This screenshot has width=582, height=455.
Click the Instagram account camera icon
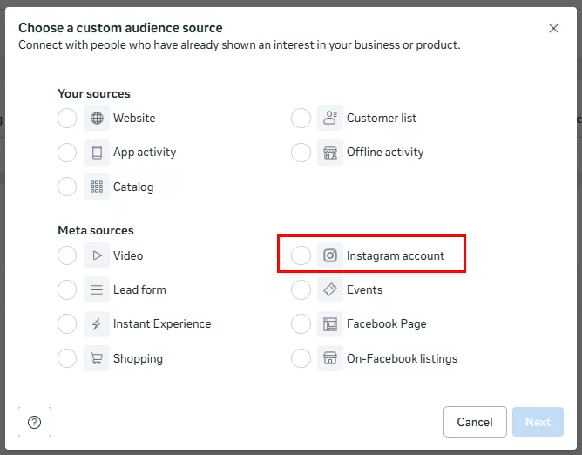[x=330, y=256]
